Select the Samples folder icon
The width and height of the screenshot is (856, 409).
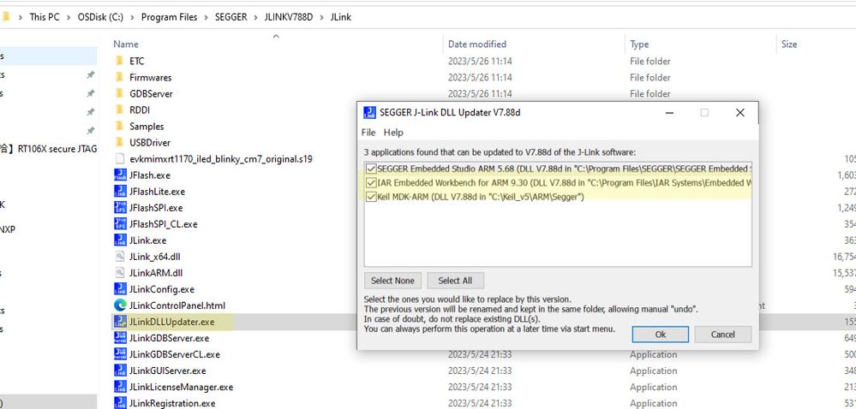120,126
